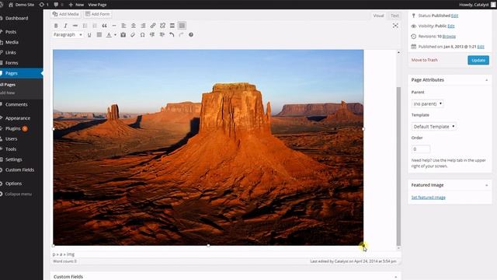Align content to the center
The width and height of the screenshot is (497, 280).
click(x=134, y=26)
